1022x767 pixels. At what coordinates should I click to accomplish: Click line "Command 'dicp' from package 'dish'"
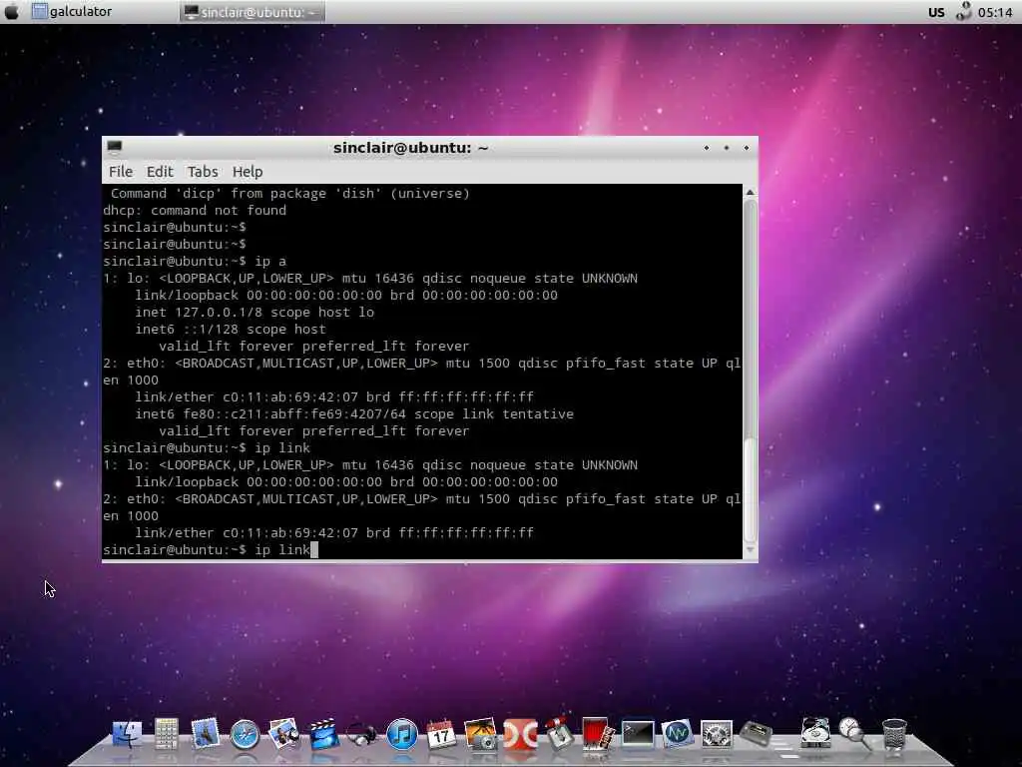pos(290,193)
